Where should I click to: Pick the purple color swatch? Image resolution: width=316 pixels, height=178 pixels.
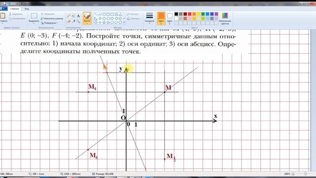coord(216,14)
